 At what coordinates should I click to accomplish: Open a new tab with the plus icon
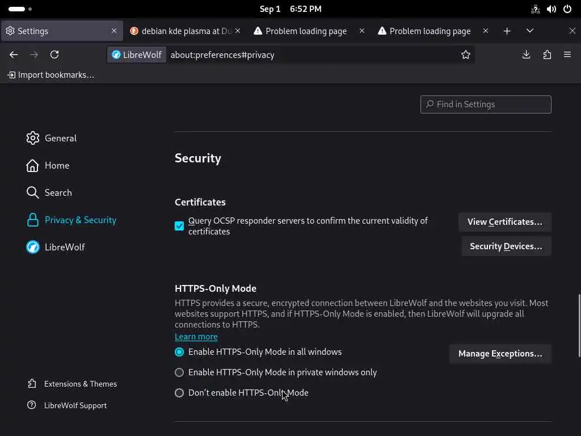507,31
